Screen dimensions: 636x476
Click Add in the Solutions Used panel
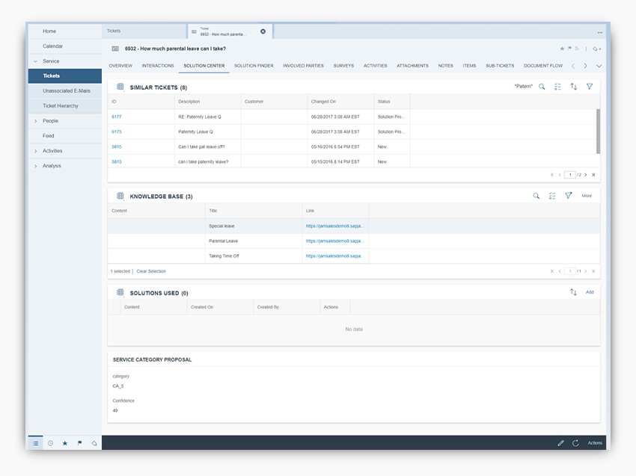coord(590,291)
